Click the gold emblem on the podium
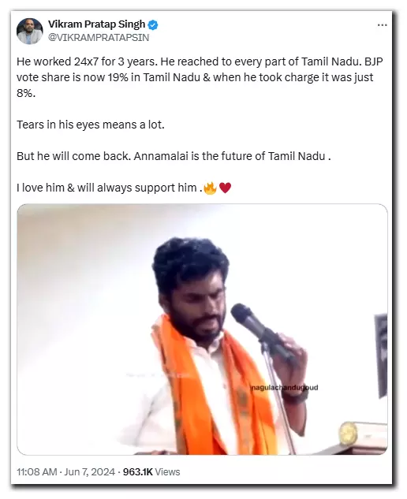 coord(348,433)
